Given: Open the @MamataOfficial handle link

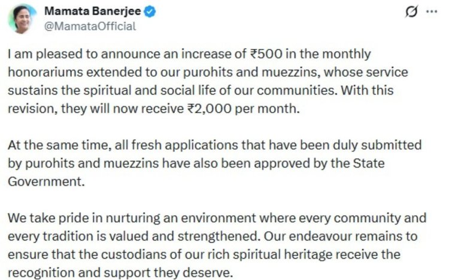Looking at the screenshot, I should pyautogui.click(x=91, y=26).
